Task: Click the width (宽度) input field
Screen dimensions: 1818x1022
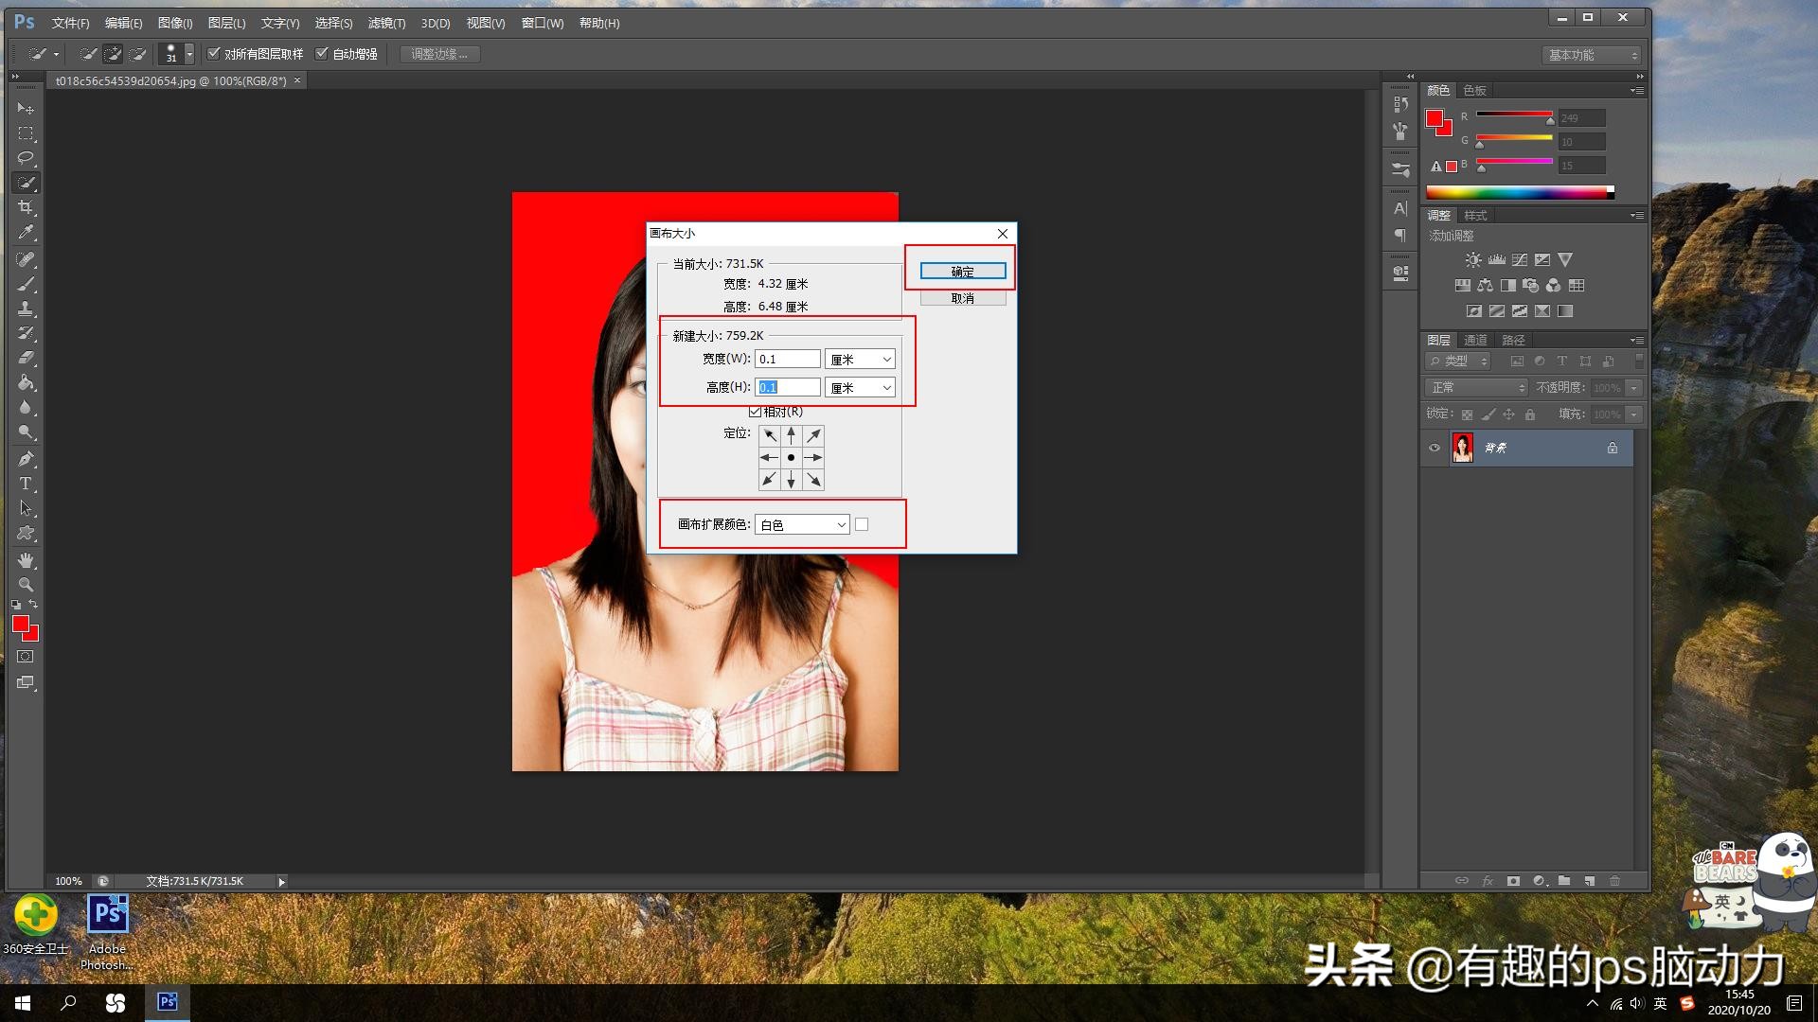Action: [787, 359]
